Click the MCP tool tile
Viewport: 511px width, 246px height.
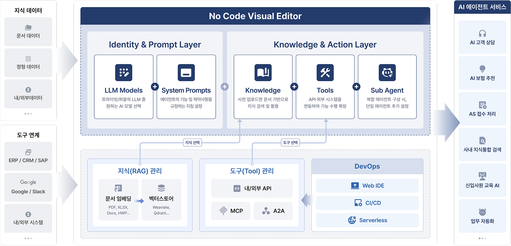231,211
